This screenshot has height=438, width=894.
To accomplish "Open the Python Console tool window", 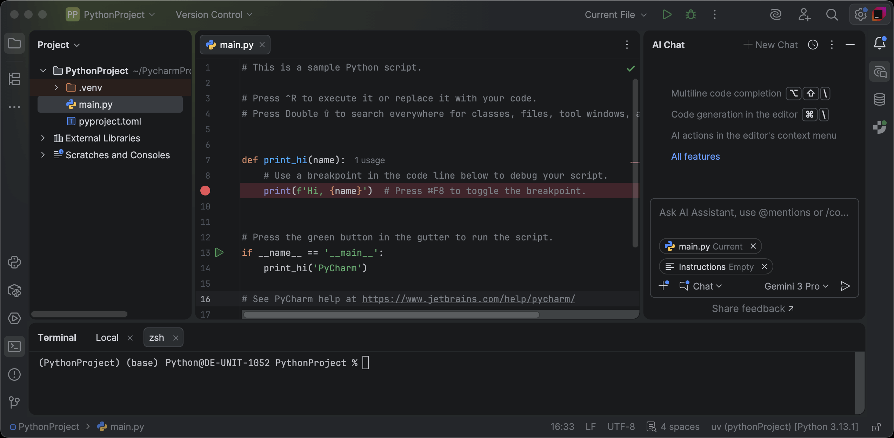I will pos(14,262).
